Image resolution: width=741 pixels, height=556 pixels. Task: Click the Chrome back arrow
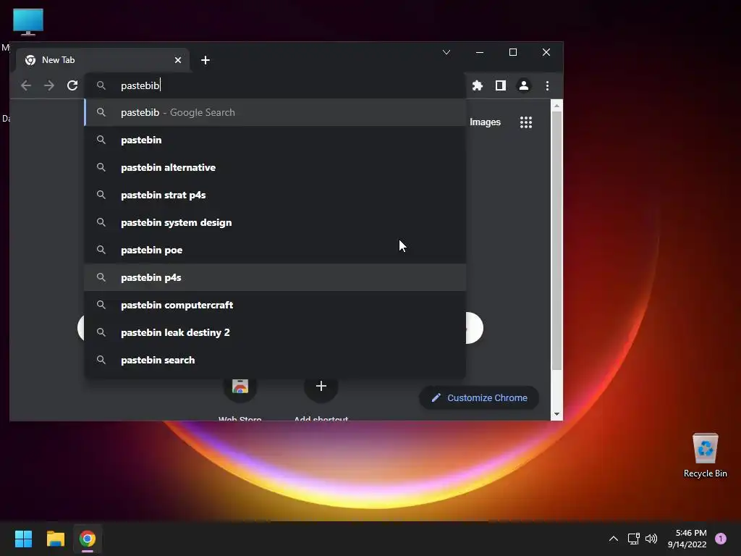tap(26, 85)
